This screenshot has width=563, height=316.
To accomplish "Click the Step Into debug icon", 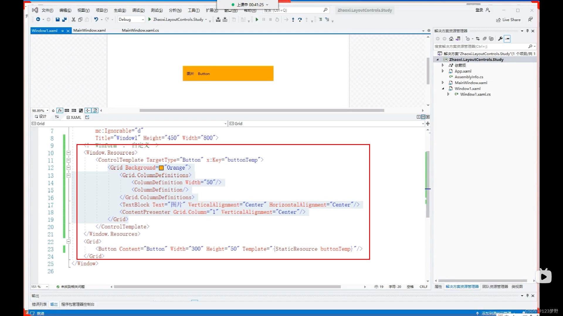I will [x=293, y=20].
